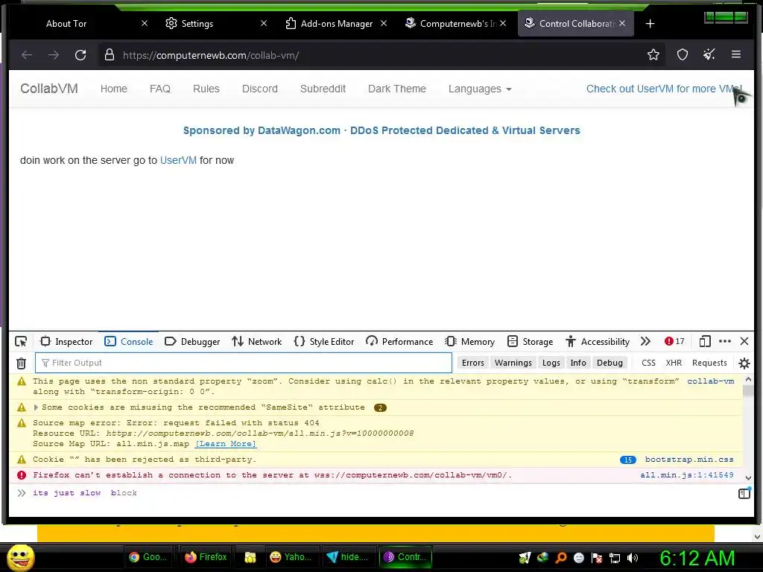The width and height of the screenshot is (763, 572).
Task: Switch to the Add-ons Manager tab
Action: (x=335, y=23)
